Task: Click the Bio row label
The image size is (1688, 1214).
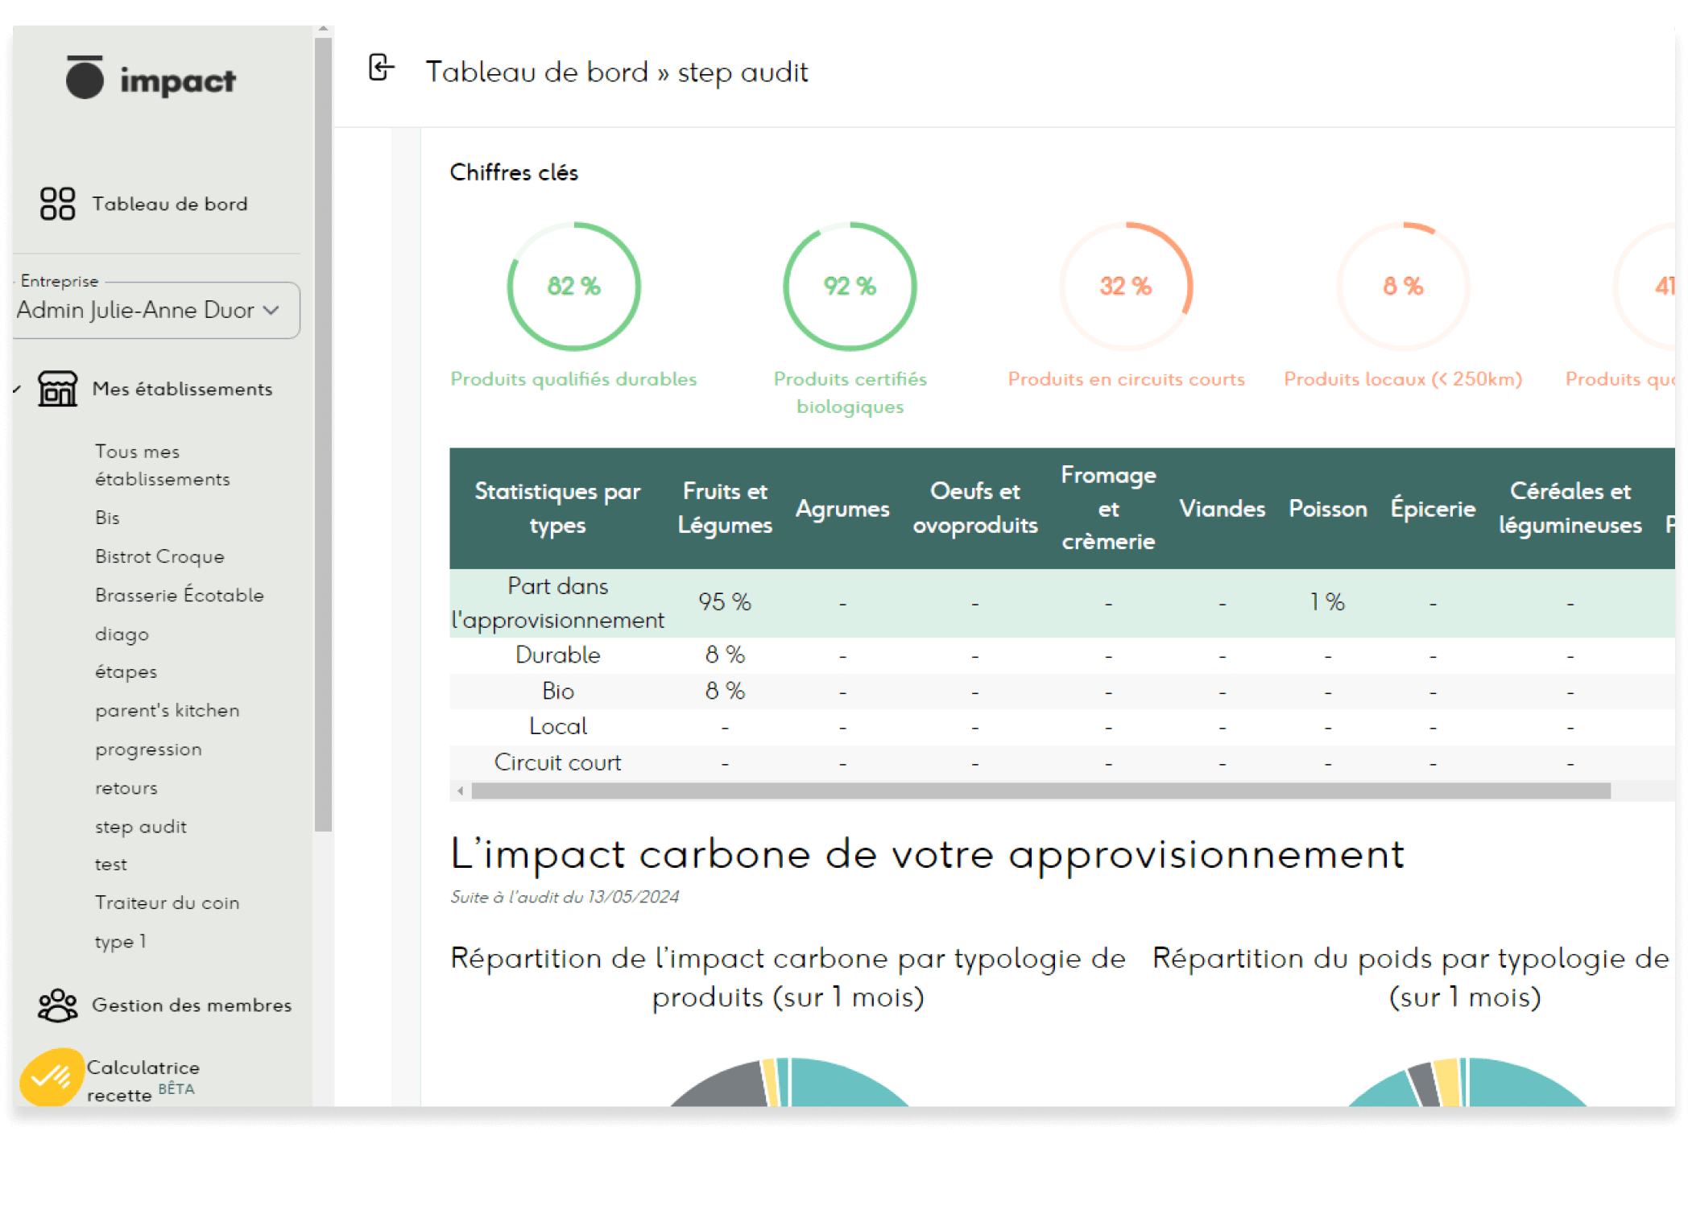Action: [x=557, y=691]
